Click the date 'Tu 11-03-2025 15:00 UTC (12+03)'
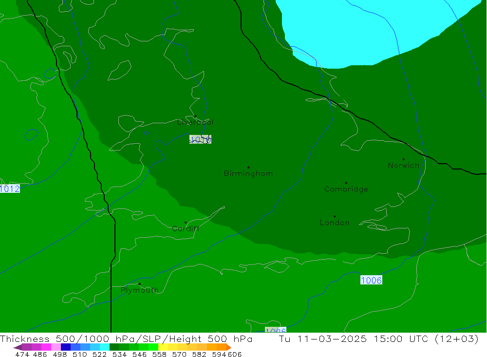Image resolution: width=487 pixels, height=357 pixels. (378, 338)
